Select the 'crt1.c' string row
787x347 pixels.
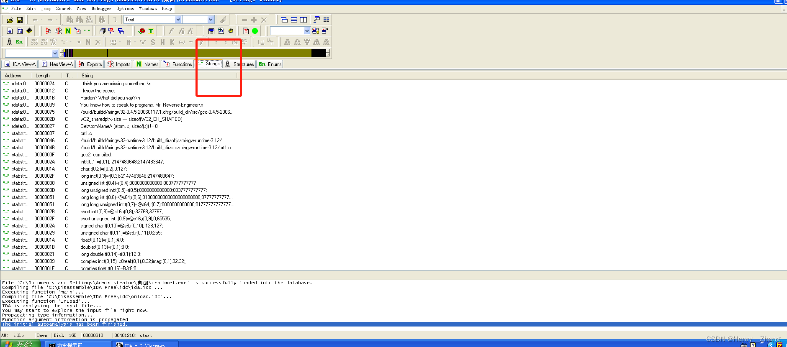(x=86, y=133)
